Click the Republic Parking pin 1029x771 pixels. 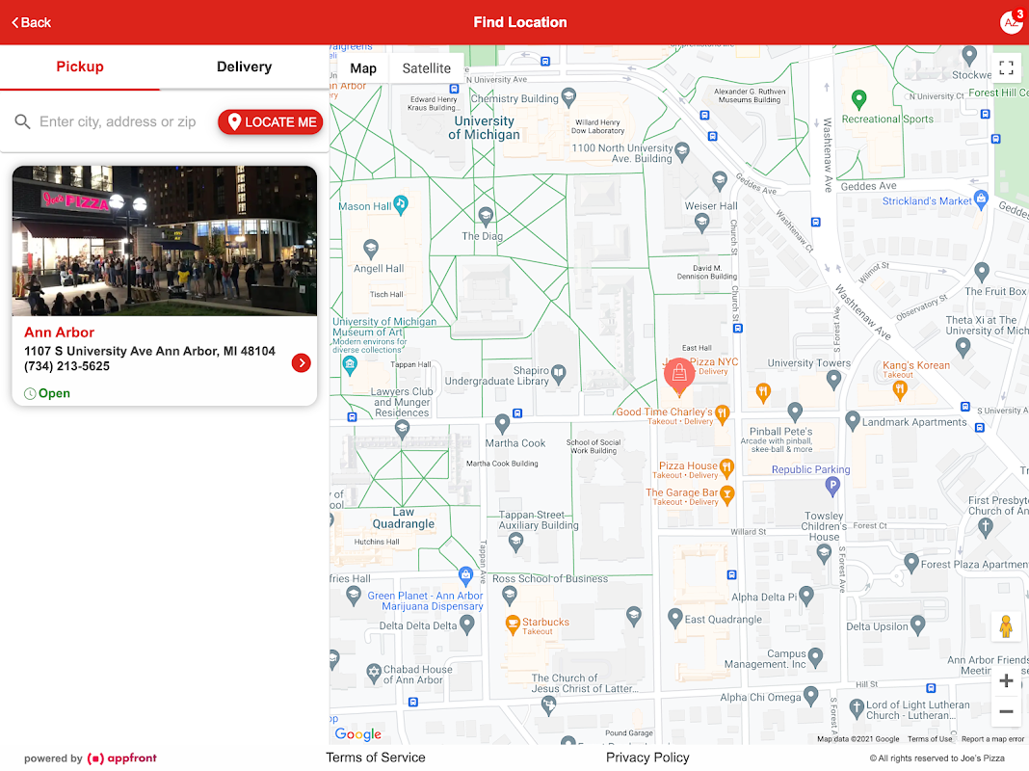point(832,487)
